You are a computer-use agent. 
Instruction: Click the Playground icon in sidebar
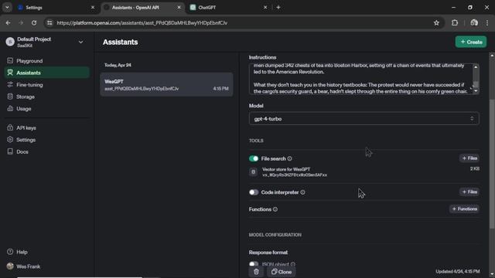(x=10, y=60)
